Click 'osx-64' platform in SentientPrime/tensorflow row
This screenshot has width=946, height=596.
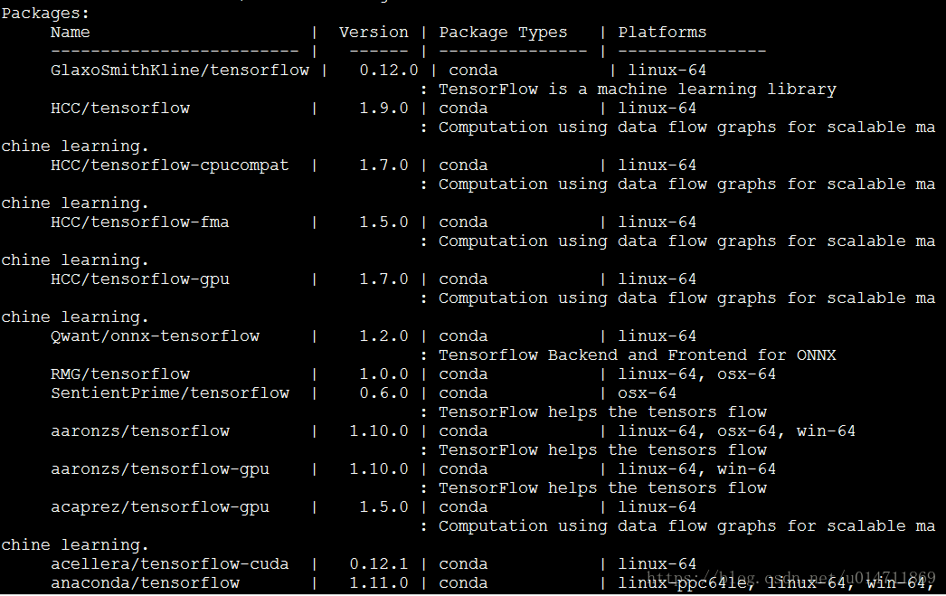pos(647,393)
